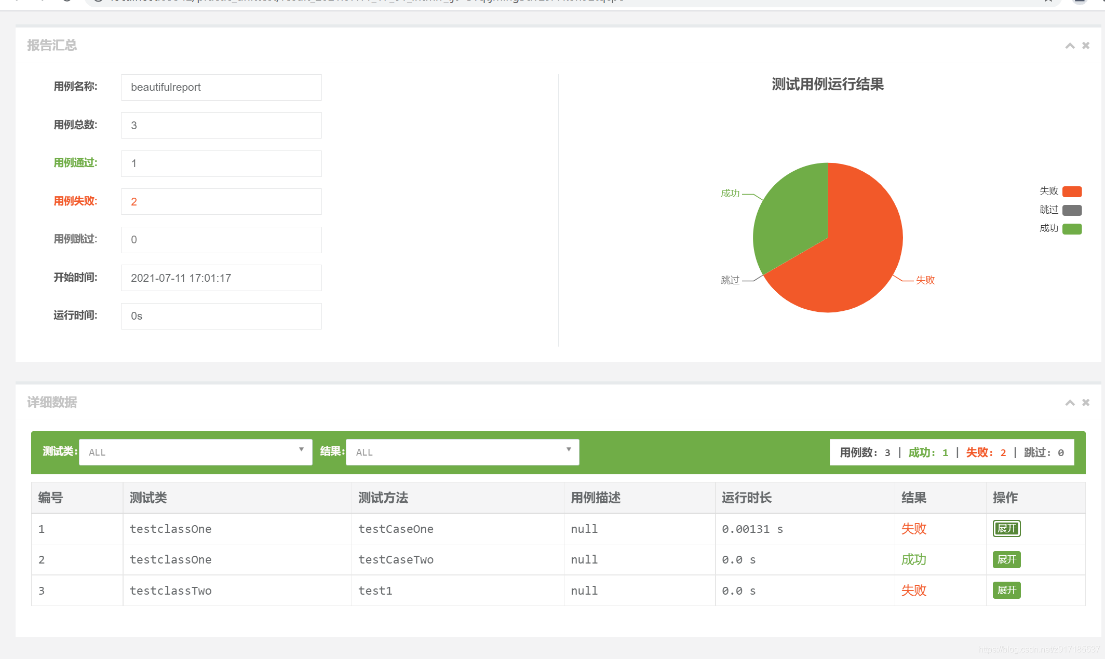Expand details for testCaseOne row
Image resolution: width=1105 pixels, height=659 pixels.
(x=1006, y=528)
